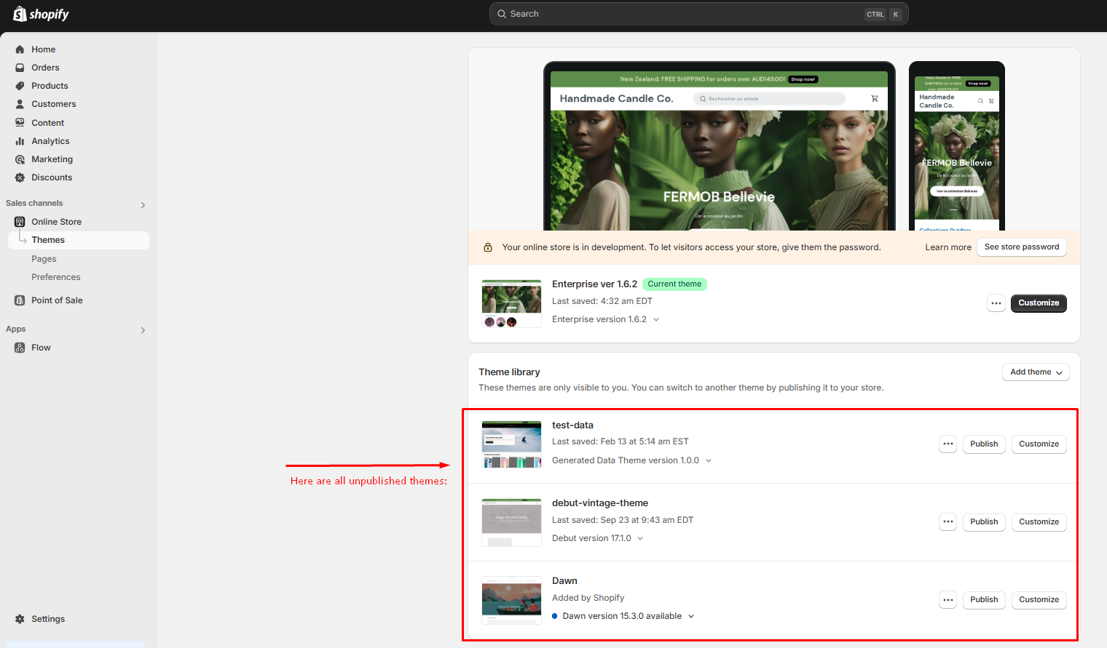Viewport: 1107px width, 648px height.
Task: Open the Add theme dropdown
Action: tap(1036, 372)
